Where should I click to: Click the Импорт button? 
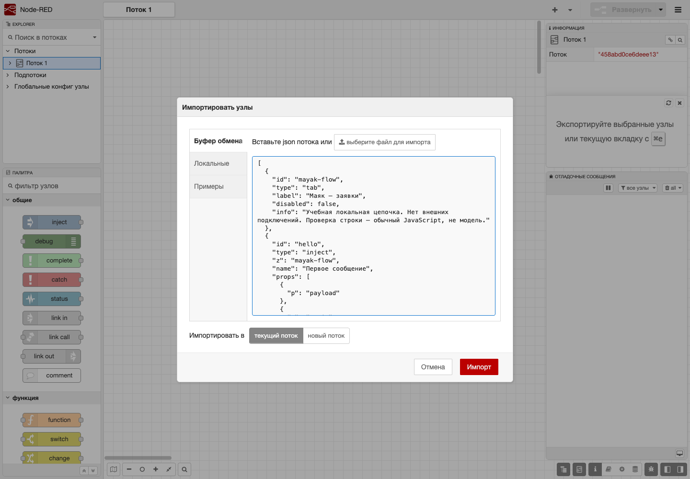click(x=479, y=367)
